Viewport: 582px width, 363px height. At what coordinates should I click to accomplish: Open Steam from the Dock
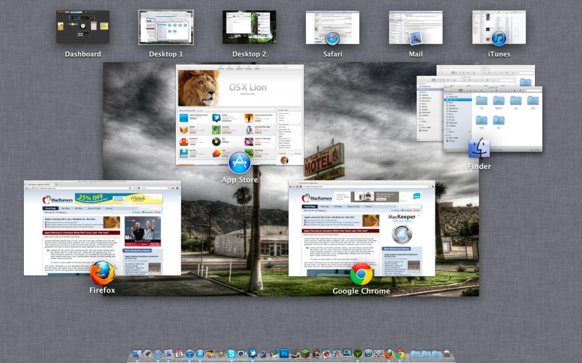pos(295,354)
